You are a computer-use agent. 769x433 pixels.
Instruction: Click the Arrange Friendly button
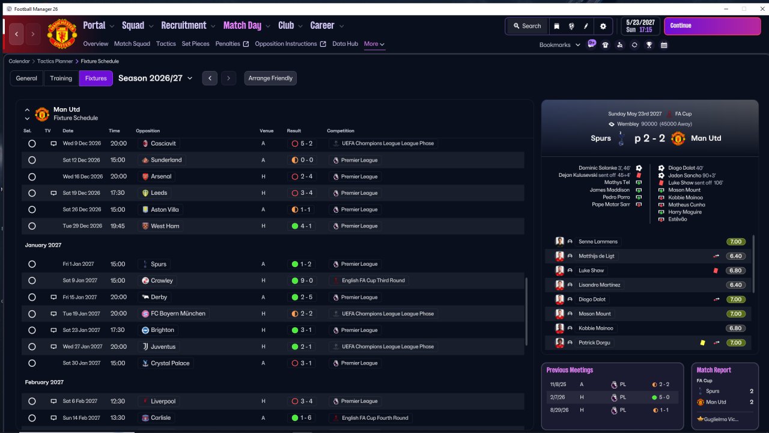(x=270, y=78)
